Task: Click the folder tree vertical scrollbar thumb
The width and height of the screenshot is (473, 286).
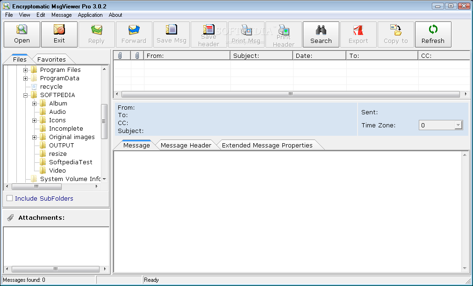Action: click(x=104, y=121)
